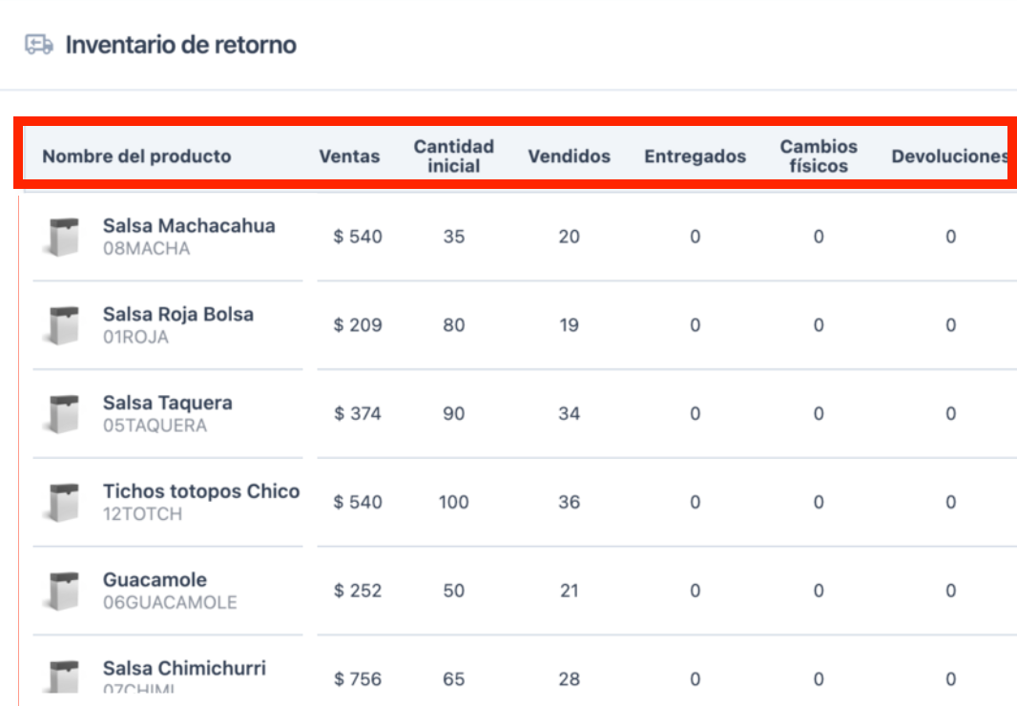This screenshot has width=1017, height=706.
Task: Sort by Nombre del producto column header
Action: 136,156
